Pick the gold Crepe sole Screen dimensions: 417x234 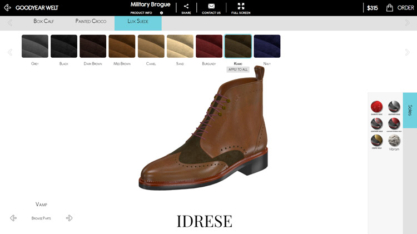point(376,142)
